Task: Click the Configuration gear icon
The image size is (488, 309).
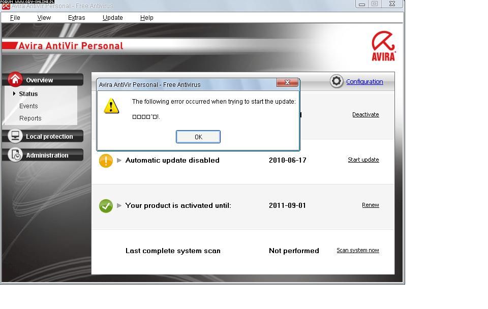Action: pyautogui.click(x=337, y=81)
